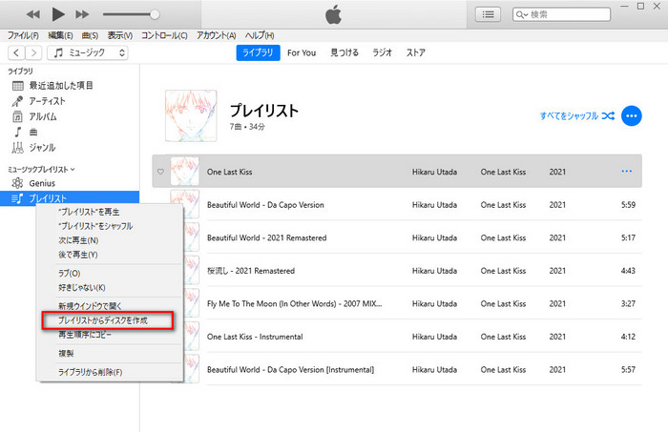
Task: Go back with the left chevron button
Action: (x=16, y=52)
